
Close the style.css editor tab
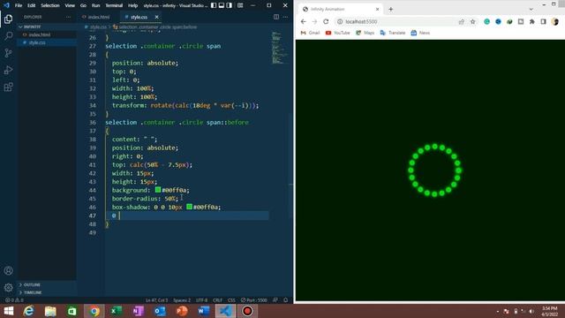pos(157,17)
